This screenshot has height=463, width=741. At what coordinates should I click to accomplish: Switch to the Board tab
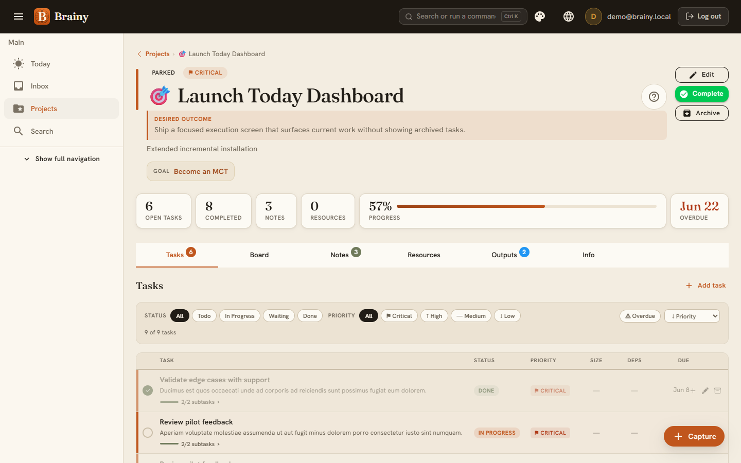click(x=259, y=255)
